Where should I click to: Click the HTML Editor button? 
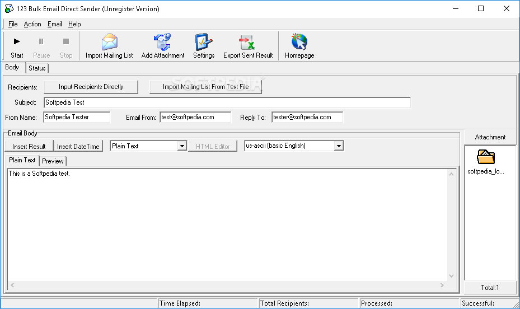tap(213, 146)
